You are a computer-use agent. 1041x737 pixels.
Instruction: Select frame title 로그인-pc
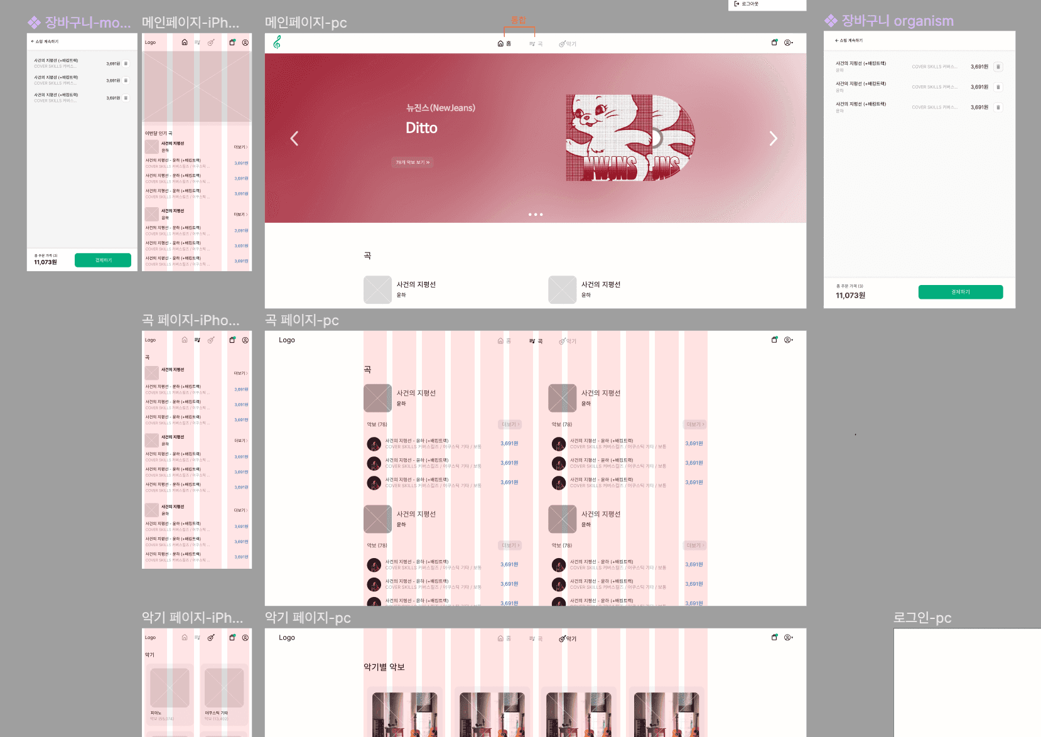point(922,618)
